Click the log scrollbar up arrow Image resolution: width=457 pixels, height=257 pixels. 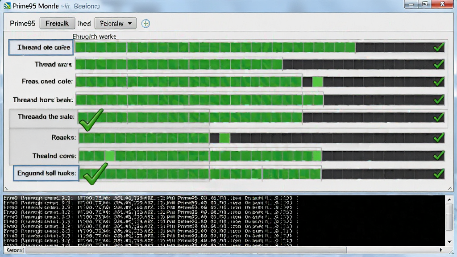(x=449, y=199)
